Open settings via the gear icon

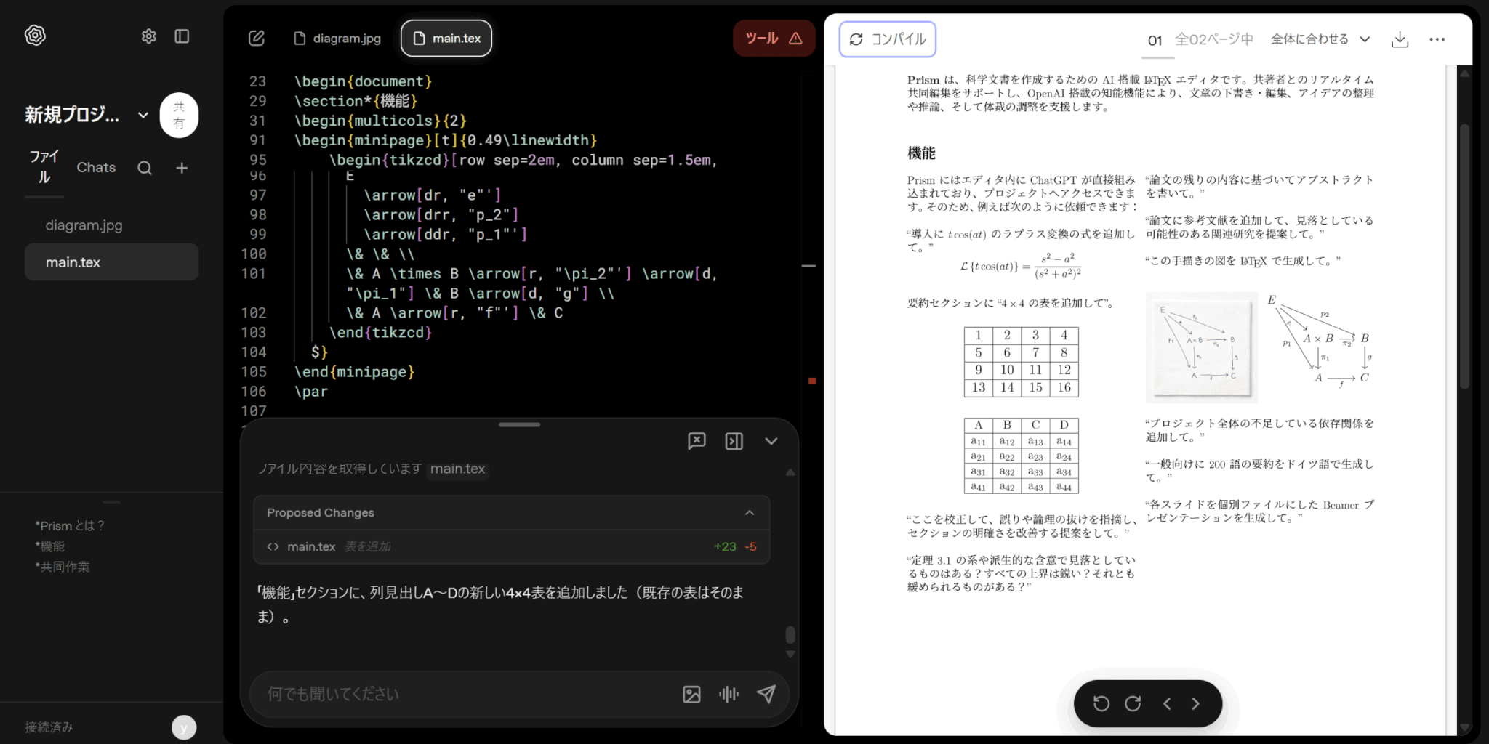pyautogui.click(x=148, y=36)
